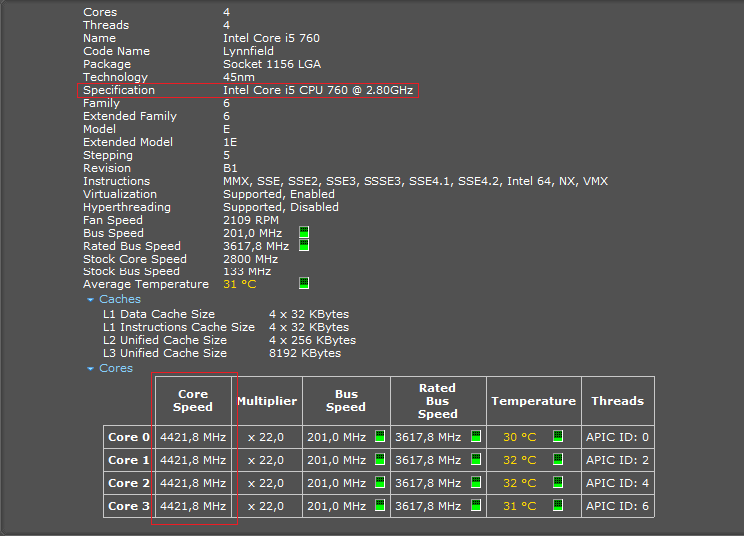Click Stock Bus Speed value 133 MHz

tap(247, 271)
